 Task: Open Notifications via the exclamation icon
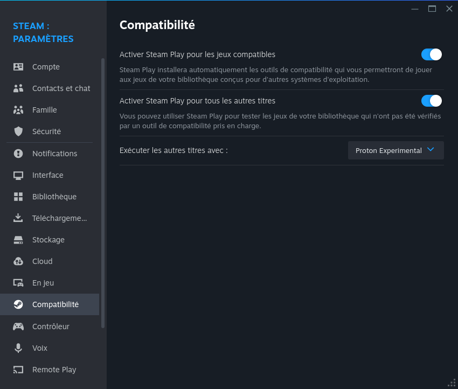coord(18,154)
